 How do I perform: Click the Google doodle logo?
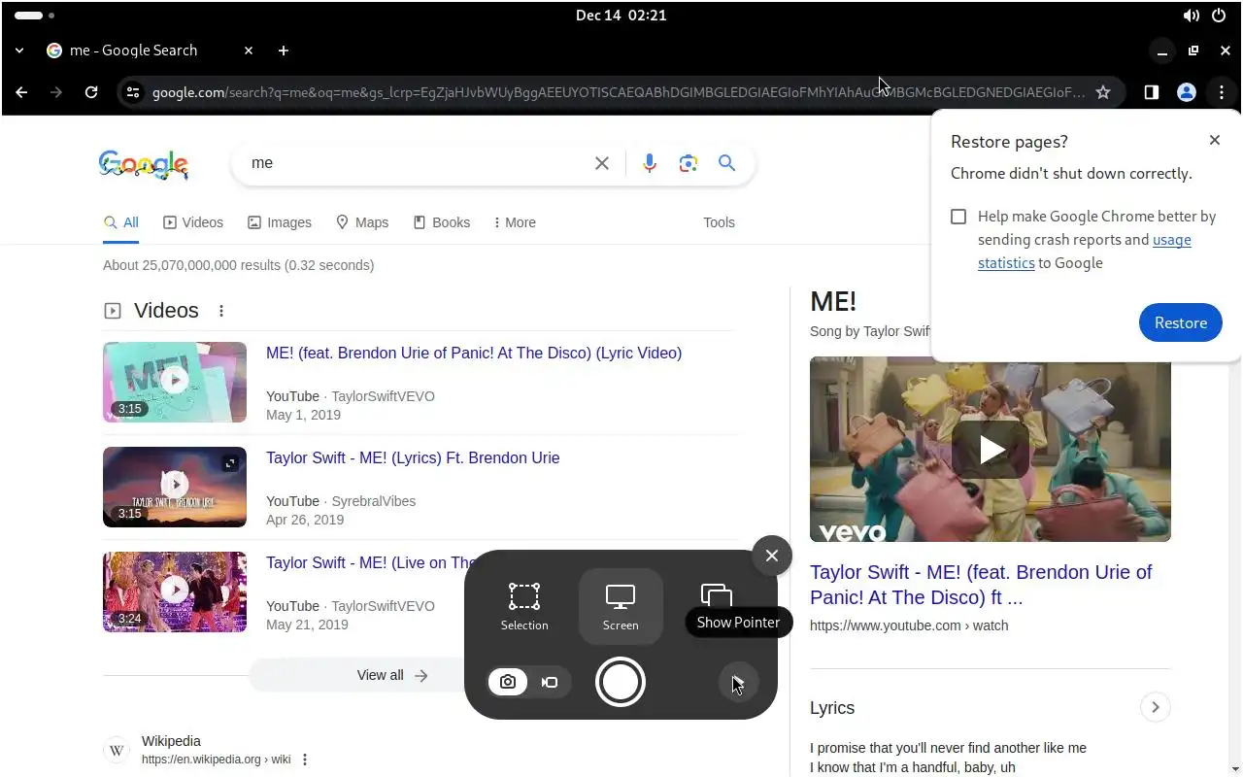(x=144, y=164)
